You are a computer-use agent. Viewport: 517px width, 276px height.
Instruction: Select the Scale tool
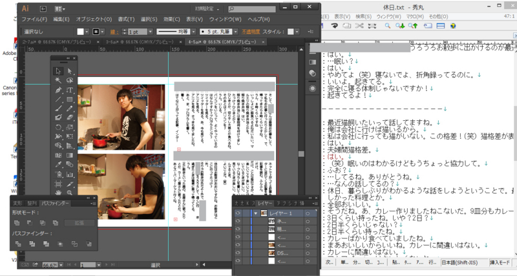[70, 127]
